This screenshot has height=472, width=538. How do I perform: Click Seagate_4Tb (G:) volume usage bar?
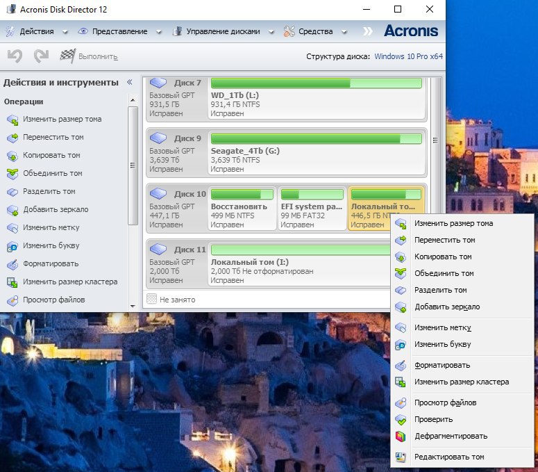tap(316, 138)
